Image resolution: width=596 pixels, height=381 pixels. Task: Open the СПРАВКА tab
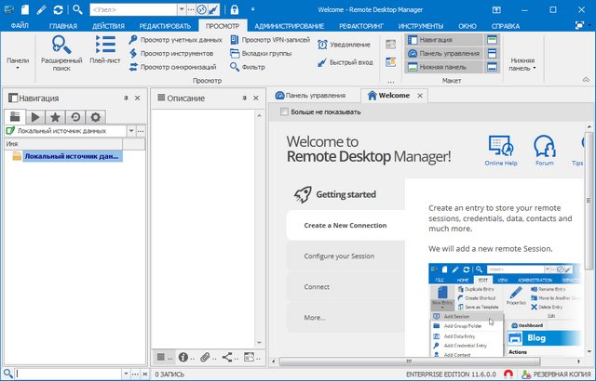(505, 26)
